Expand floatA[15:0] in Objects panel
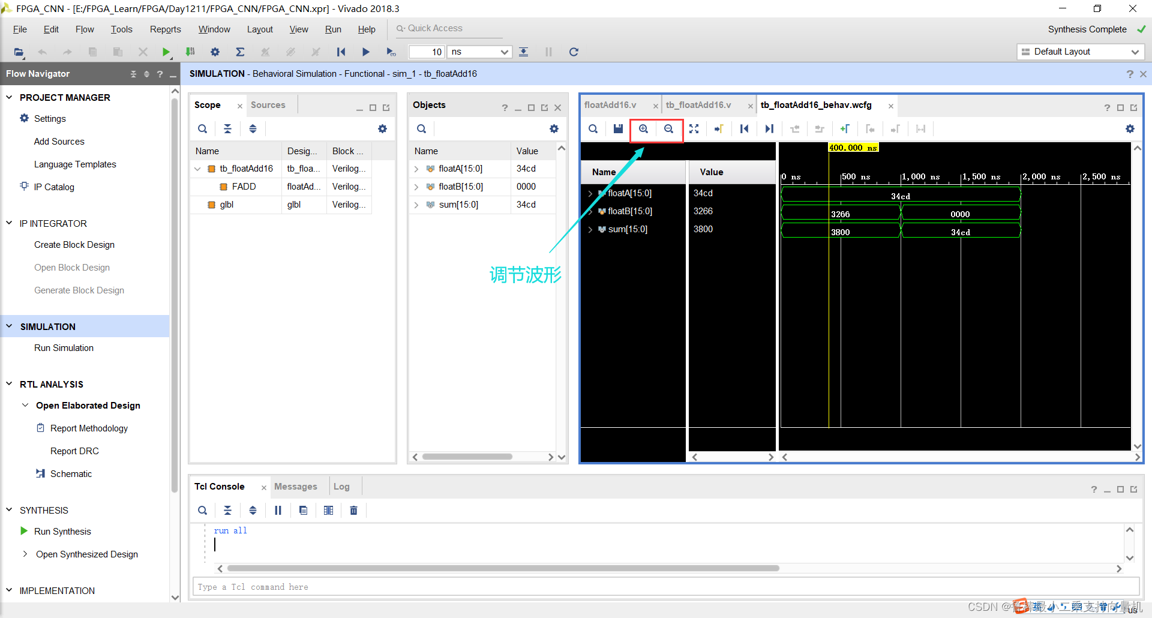The image size is (1152, 618). [416, 169]
